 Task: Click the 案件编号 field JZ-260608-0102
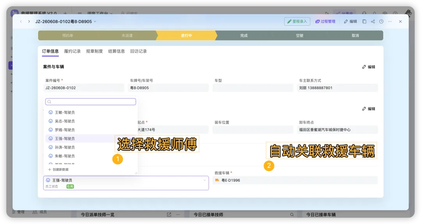84,88
